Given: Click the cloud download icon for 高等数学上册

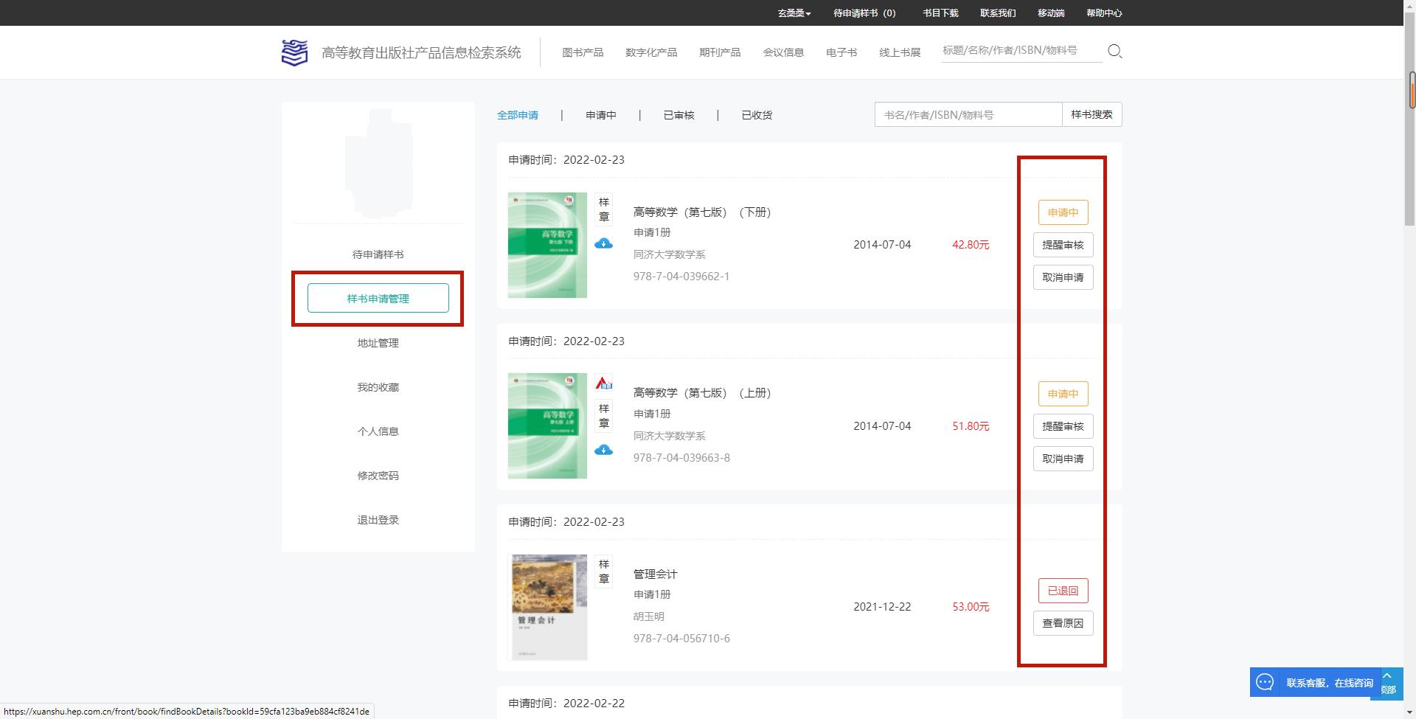Looking at the screenshot, I should point(603,450).
